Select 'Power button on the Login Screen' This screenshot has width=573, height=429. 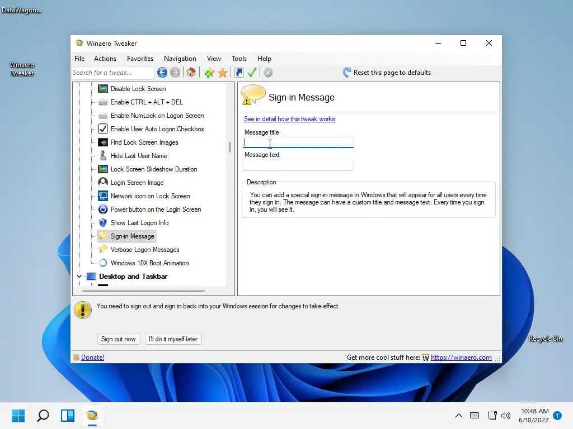pos(156,209)
